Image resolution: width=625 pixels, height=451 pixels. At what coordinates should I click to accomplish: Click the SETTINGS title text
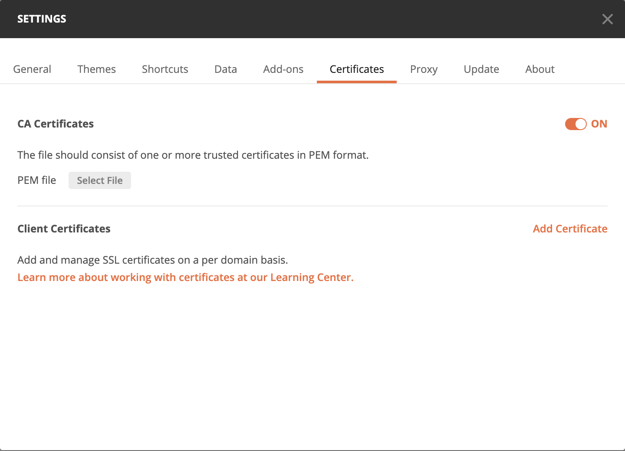tap(42, 19)
